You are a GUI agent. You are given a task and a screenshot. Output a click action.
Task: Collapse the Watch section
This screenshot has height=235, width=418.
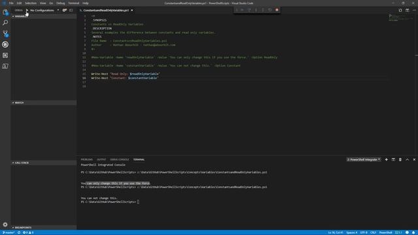pos(44,102)
